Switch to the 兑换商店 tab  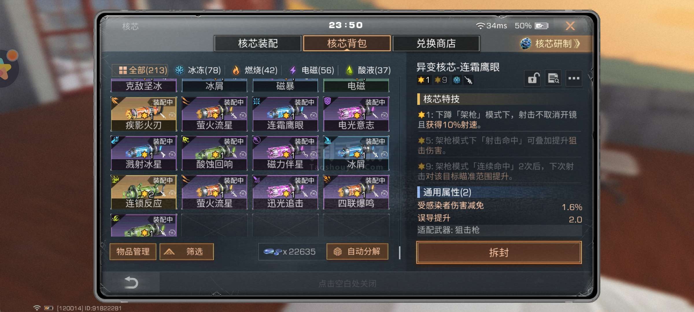click(x=436, y=43)
